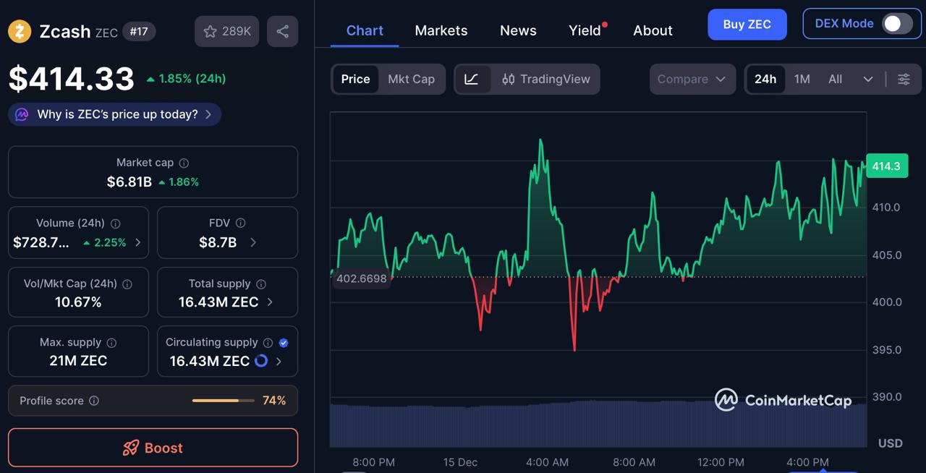Open the Compare dropdown
Viewport: 926px width, 473px height.
click(x=692, y=80)
